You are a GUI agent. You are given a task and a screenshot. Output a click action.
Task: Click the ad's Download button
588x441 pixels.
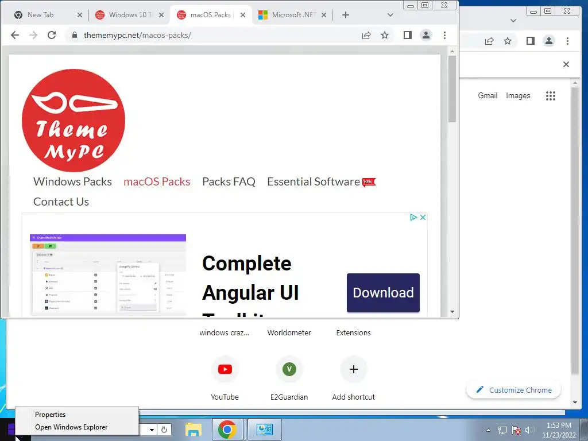coord(383,292)
